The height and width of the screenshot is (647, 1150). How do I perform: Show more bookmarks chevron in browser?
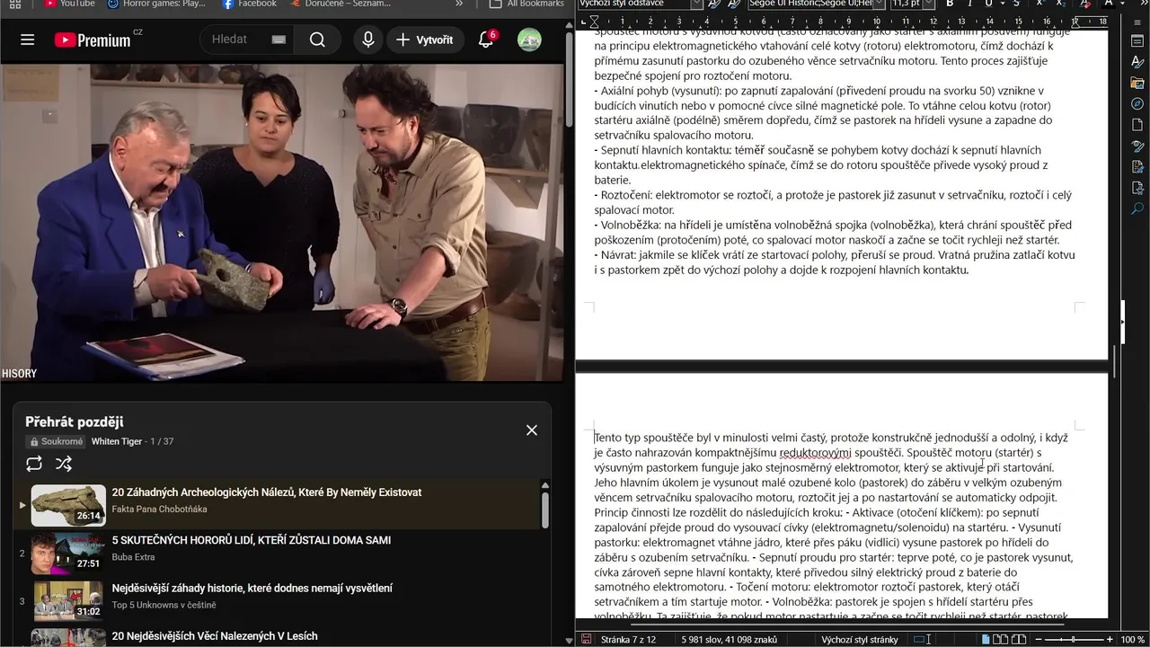pyautogui.click(x=459, y=4)
